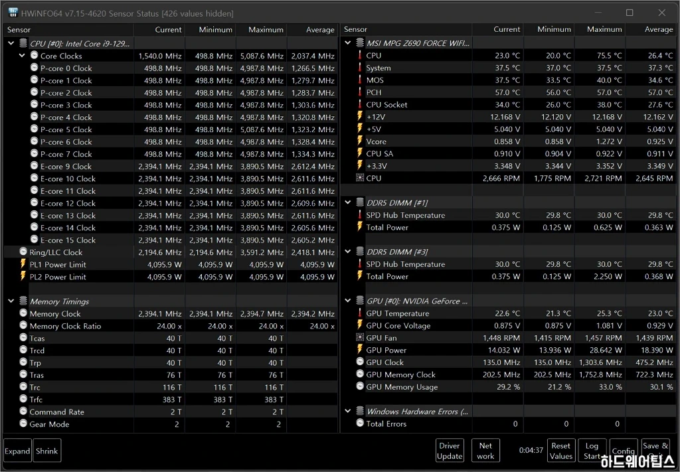
Task: Click the GPU Clock icon
Action: click(x=359, y=362)
